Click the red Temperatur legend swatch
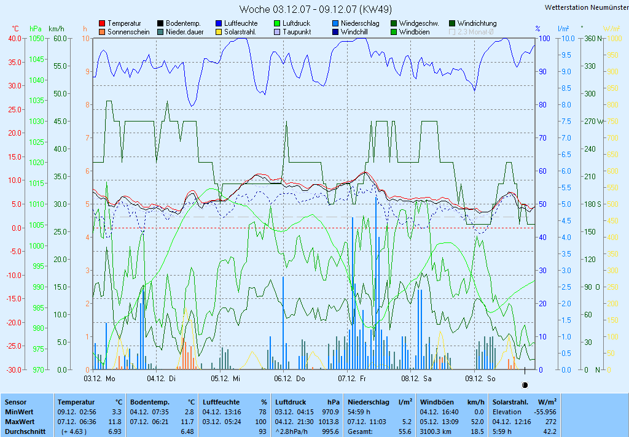Viewport: 629px width, 437px height. click(x=102, y=23)
